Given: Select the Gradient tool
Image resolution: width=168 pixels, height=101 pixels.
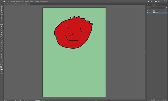Looking at the screenshot, I should [2, 61].
